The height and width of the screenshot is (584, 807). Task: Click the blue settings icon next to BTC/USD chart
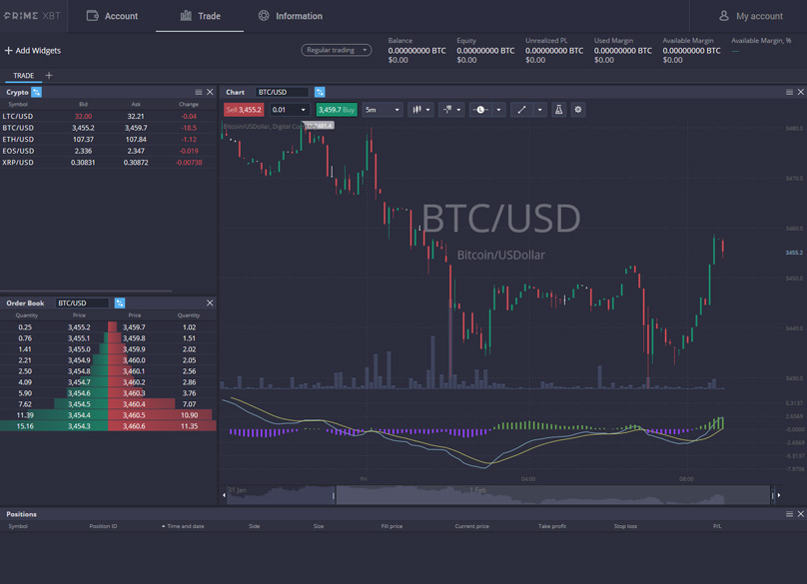pyautogui.click(x=320, y=91)
